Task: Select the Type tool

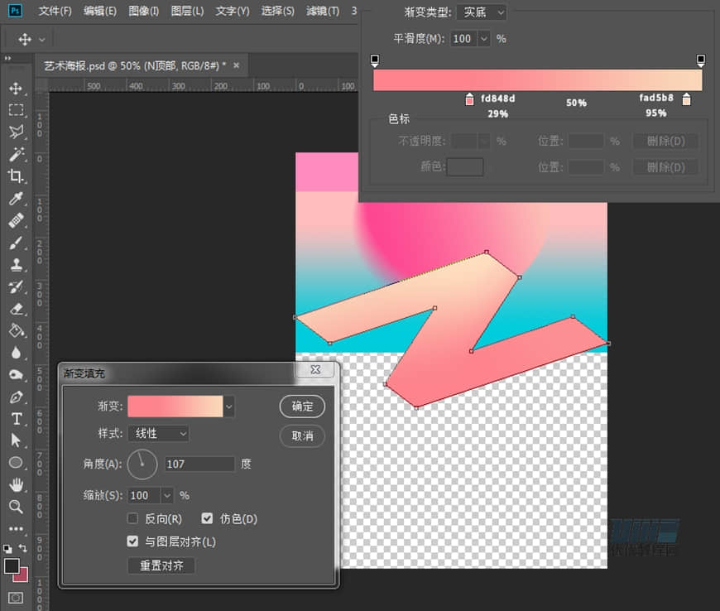Action: pyautogui.click(x=16, y=419)
